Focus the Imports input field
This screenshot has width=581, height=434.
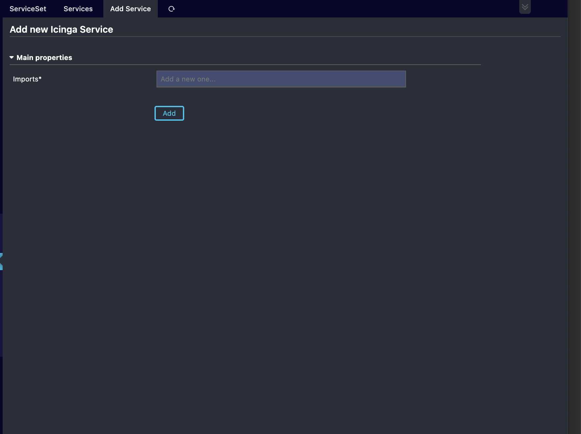coord(281,79)
